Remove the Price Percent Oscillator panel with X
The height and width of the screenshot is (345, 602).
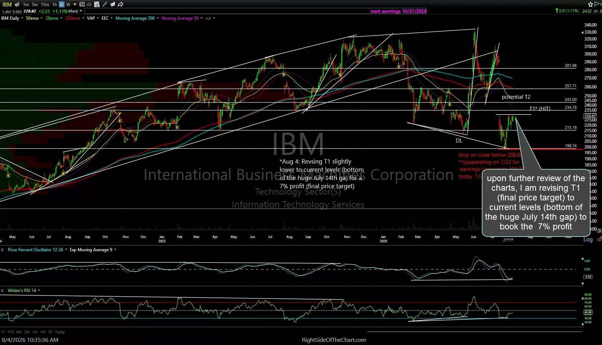(x=2, y=249)
